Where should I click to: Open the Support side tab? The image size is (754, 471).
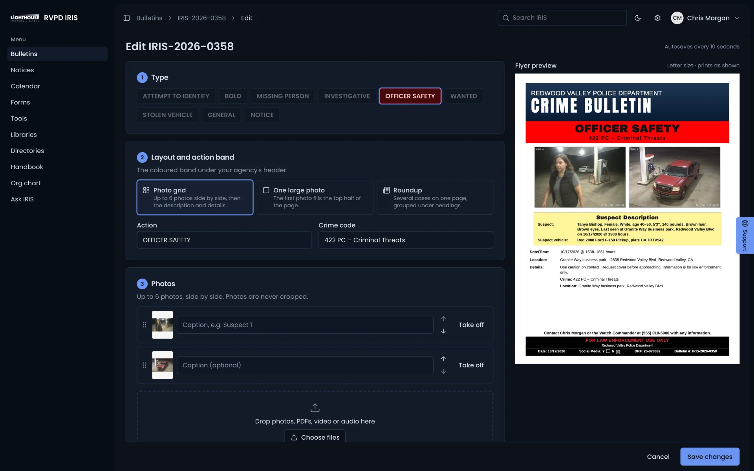coord(745,235)
